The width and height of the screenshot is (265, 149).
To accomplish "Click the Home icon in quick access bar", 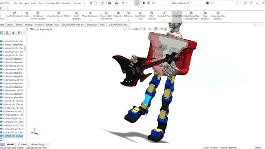I will 91,3.
